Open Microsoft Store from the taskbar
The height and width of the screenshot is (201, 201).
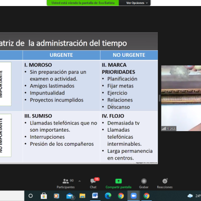(x=44, y=195)
